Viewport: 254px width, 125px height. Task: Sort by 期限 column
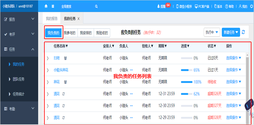[x=163, y=46]
